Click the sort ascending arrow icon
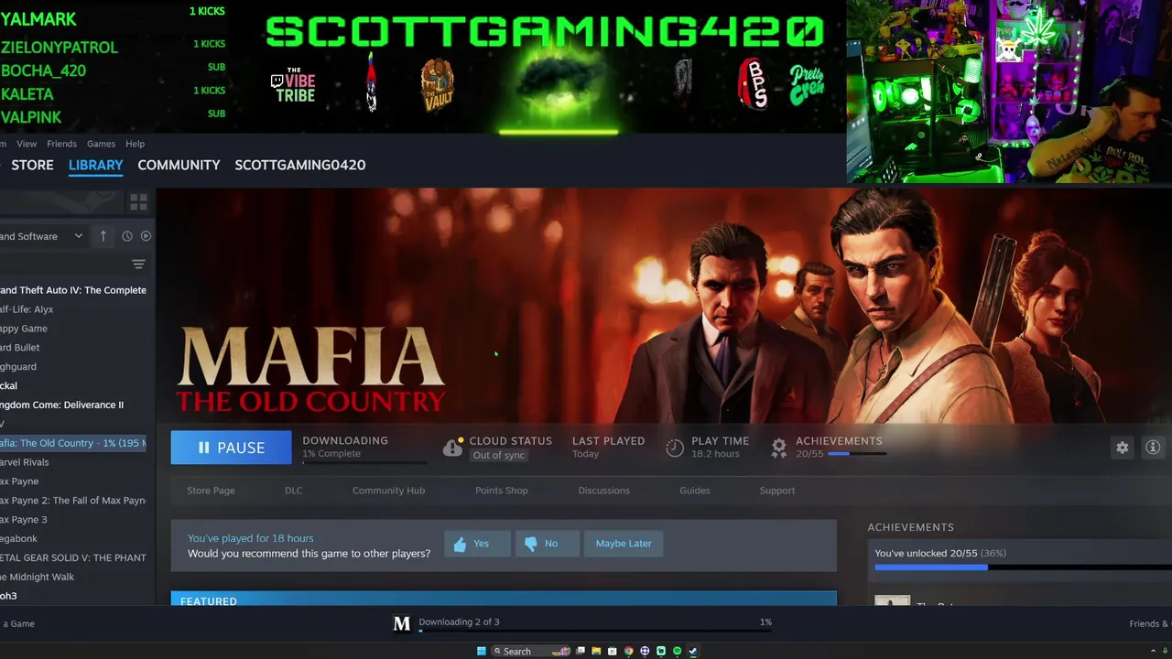This screenshot has width=1172, height=659. click(x=103, y=236)
